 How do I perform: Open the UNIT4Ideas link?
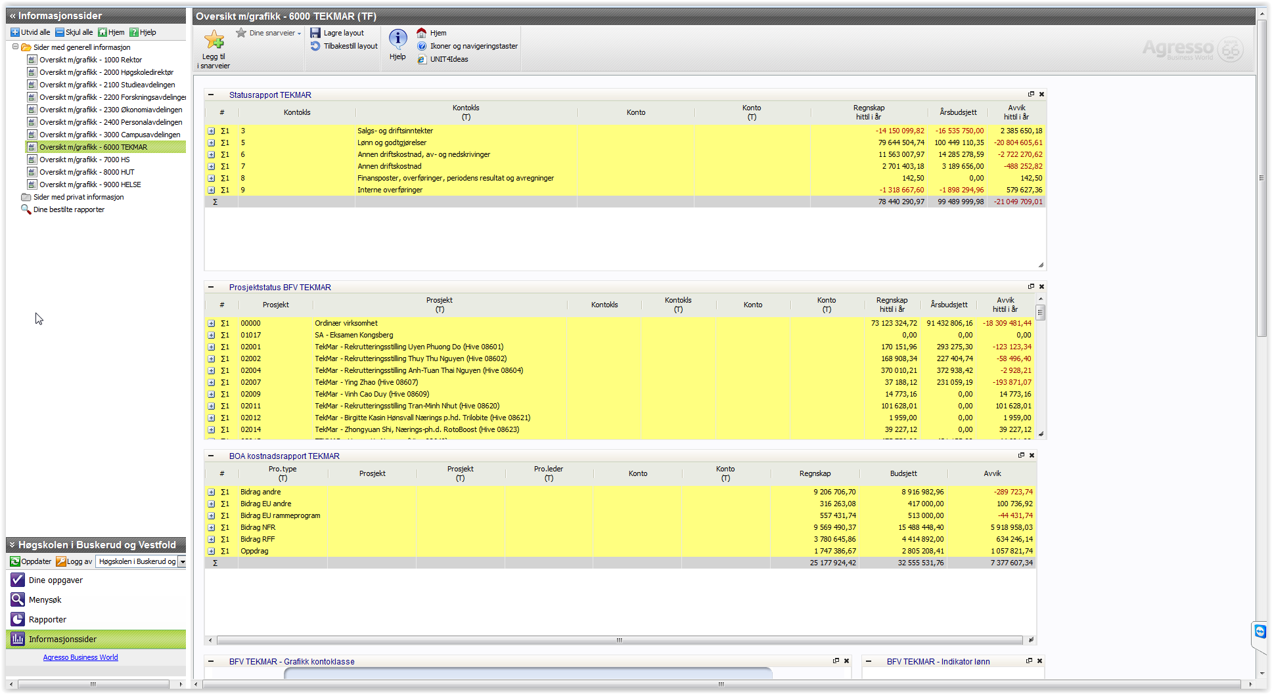[x=449, y=59]
